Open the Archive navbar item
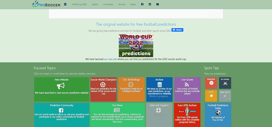Viewport: 272px width, 127px height. (x=122, y=4)
